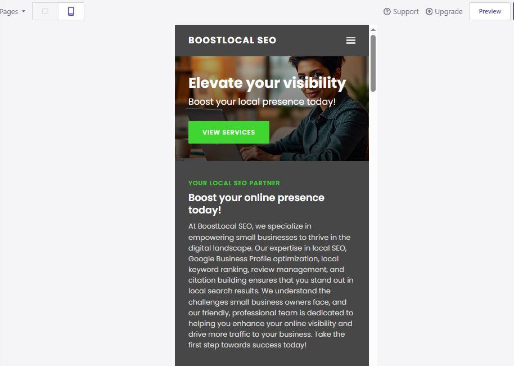Open the hamburger menu on site
Image resolution: width=514 pixels, height=366 pixels.
click(x=351, y=41)
